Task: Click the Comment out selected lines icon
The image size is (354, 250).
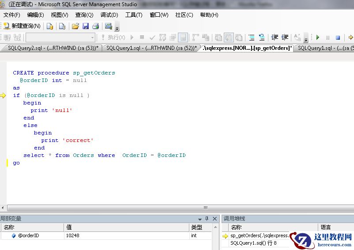Action: (252, 37)
